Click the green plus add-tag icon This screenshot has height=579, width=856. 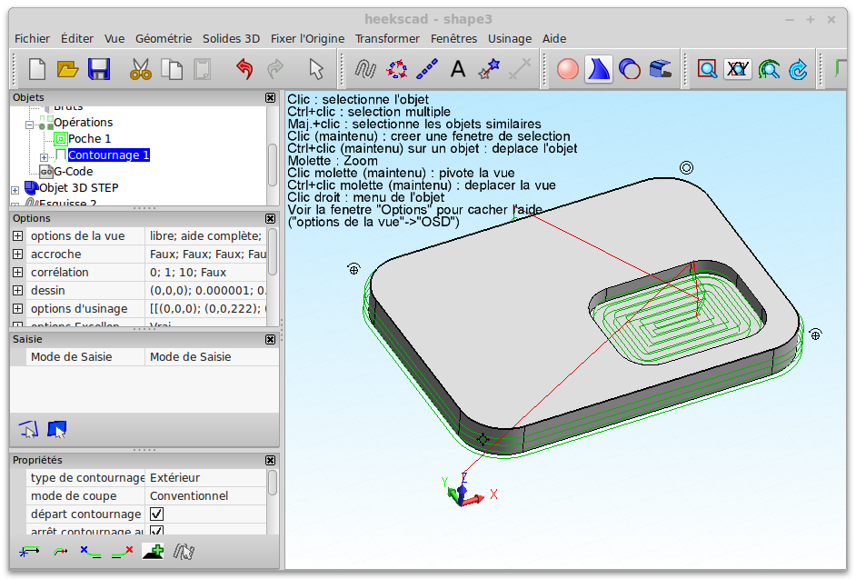tap(154, 551)
